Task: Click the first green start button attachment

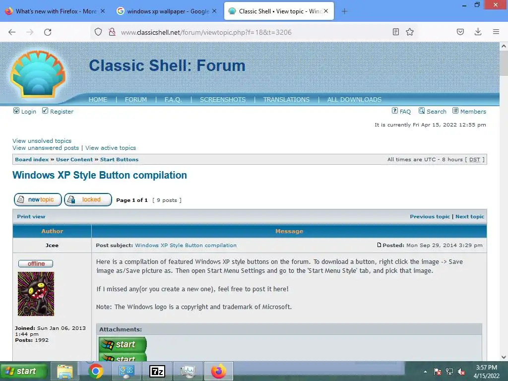Action: (123, 344)
